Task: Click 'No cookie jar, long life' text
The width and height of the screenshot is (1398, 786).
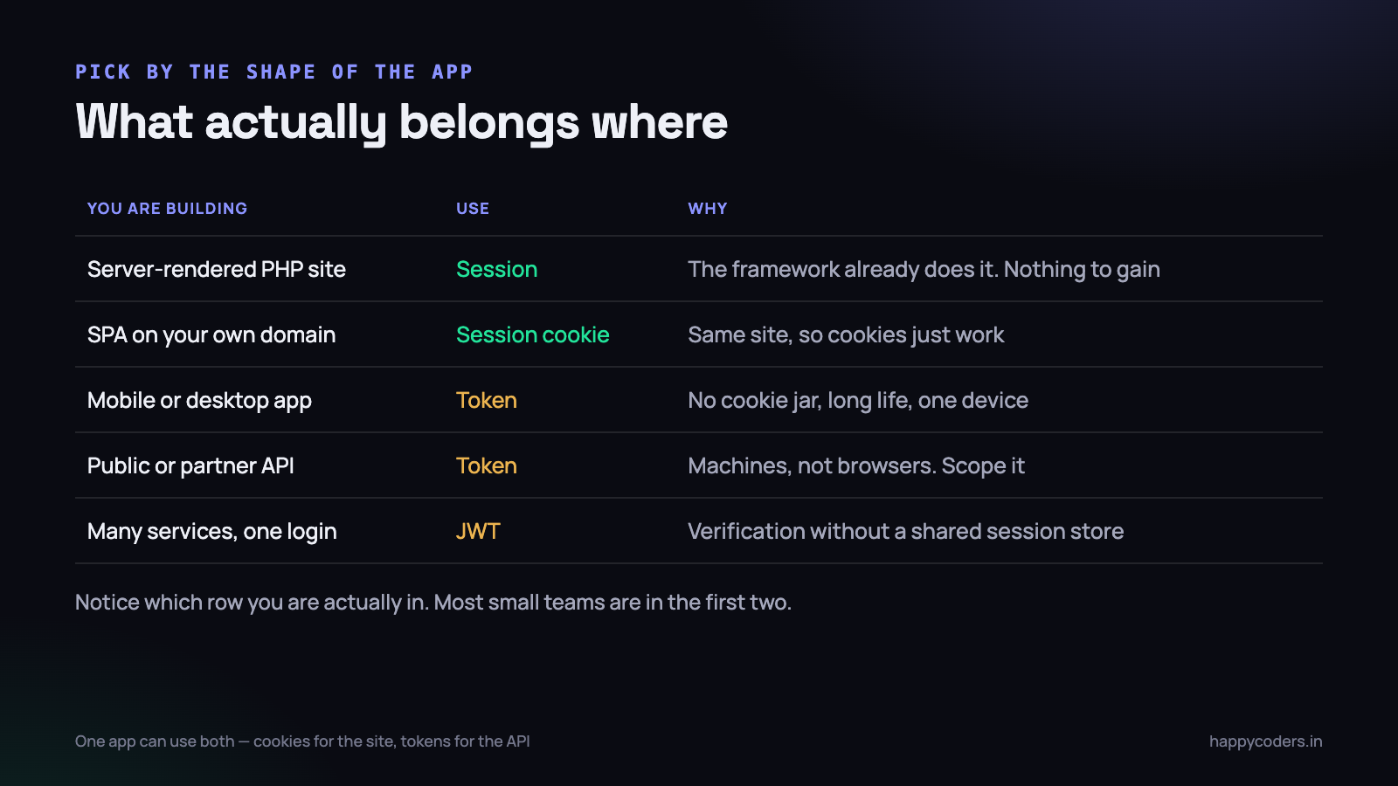Action: 799,400
